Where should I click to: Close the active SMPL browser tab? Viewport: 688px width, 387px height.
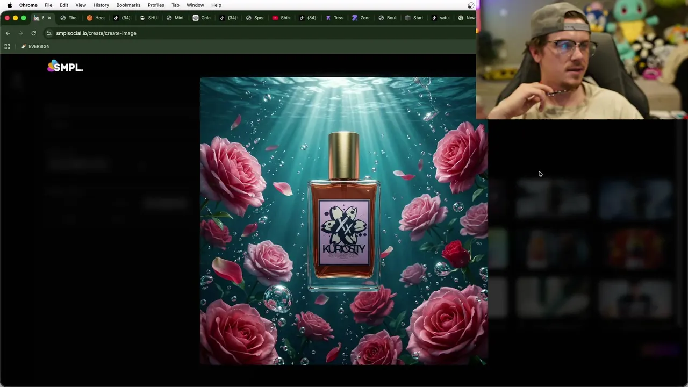[x=49, y=18]
